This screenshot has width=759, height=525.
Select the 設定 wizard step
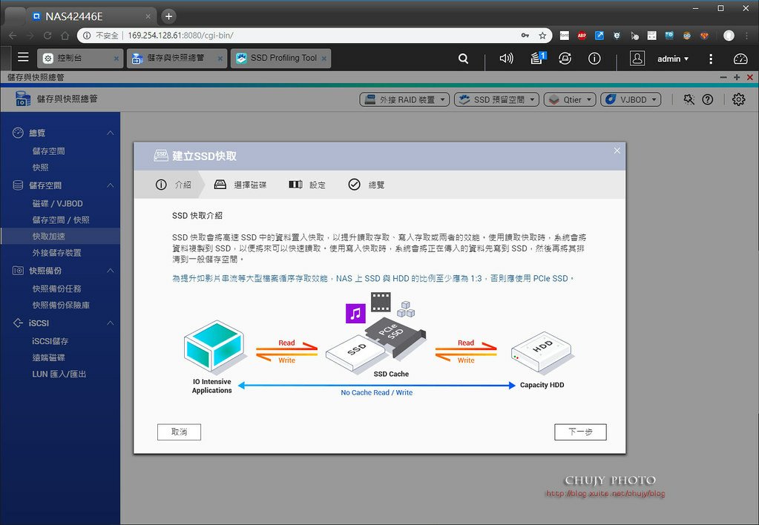tap(307, 185)
